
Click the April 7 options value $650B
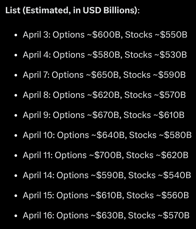[x=105, y=75]
